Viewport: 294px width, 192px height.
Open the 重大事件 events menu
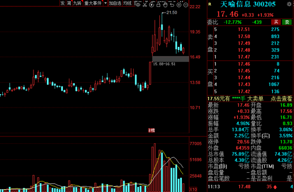point(93,3)
